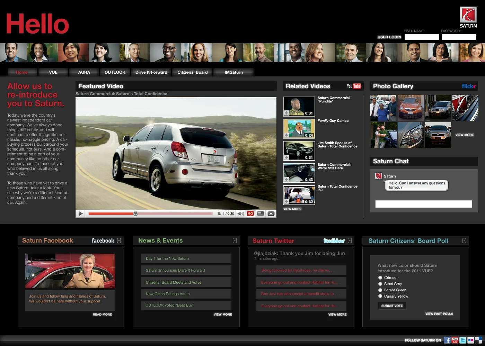Screen dimensions: 485x346
Task: Open VIEW PAST POLLS link
Action: pyautogui.click(x=439, y=314)
